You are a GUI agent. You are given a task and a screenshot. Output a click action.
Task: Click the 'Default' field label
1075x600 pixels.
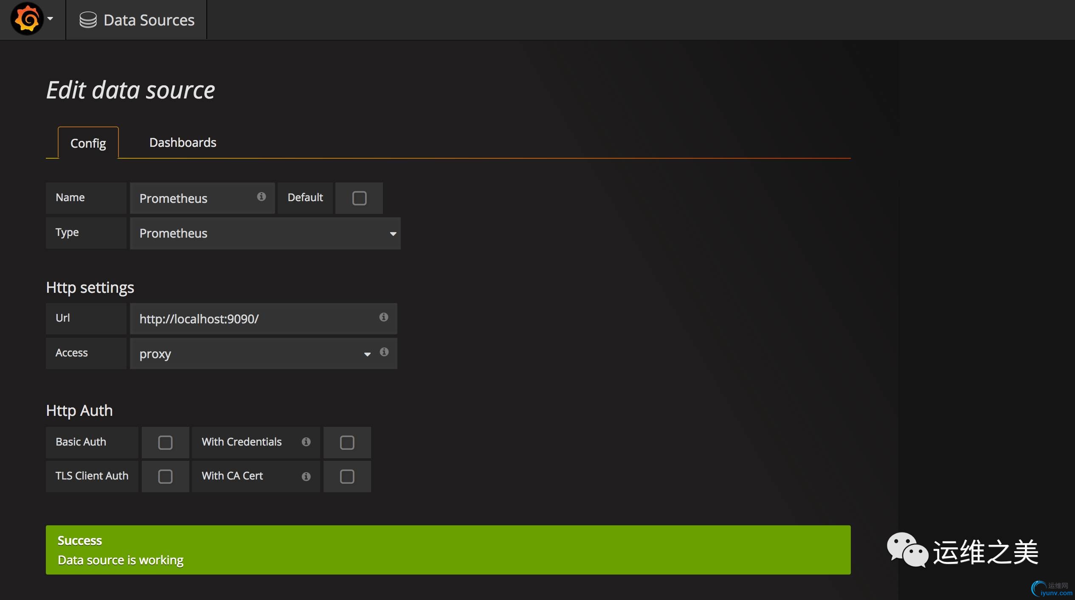pos(305,197)
